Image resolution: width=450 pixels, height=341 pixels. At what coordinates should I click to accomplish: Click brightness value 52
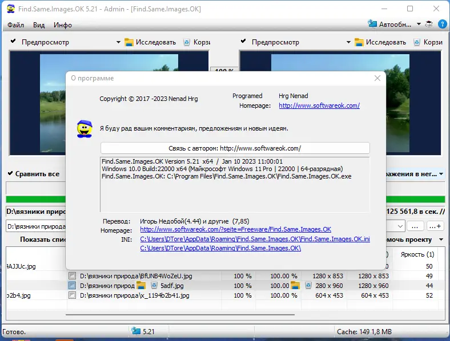pos(429,295)
